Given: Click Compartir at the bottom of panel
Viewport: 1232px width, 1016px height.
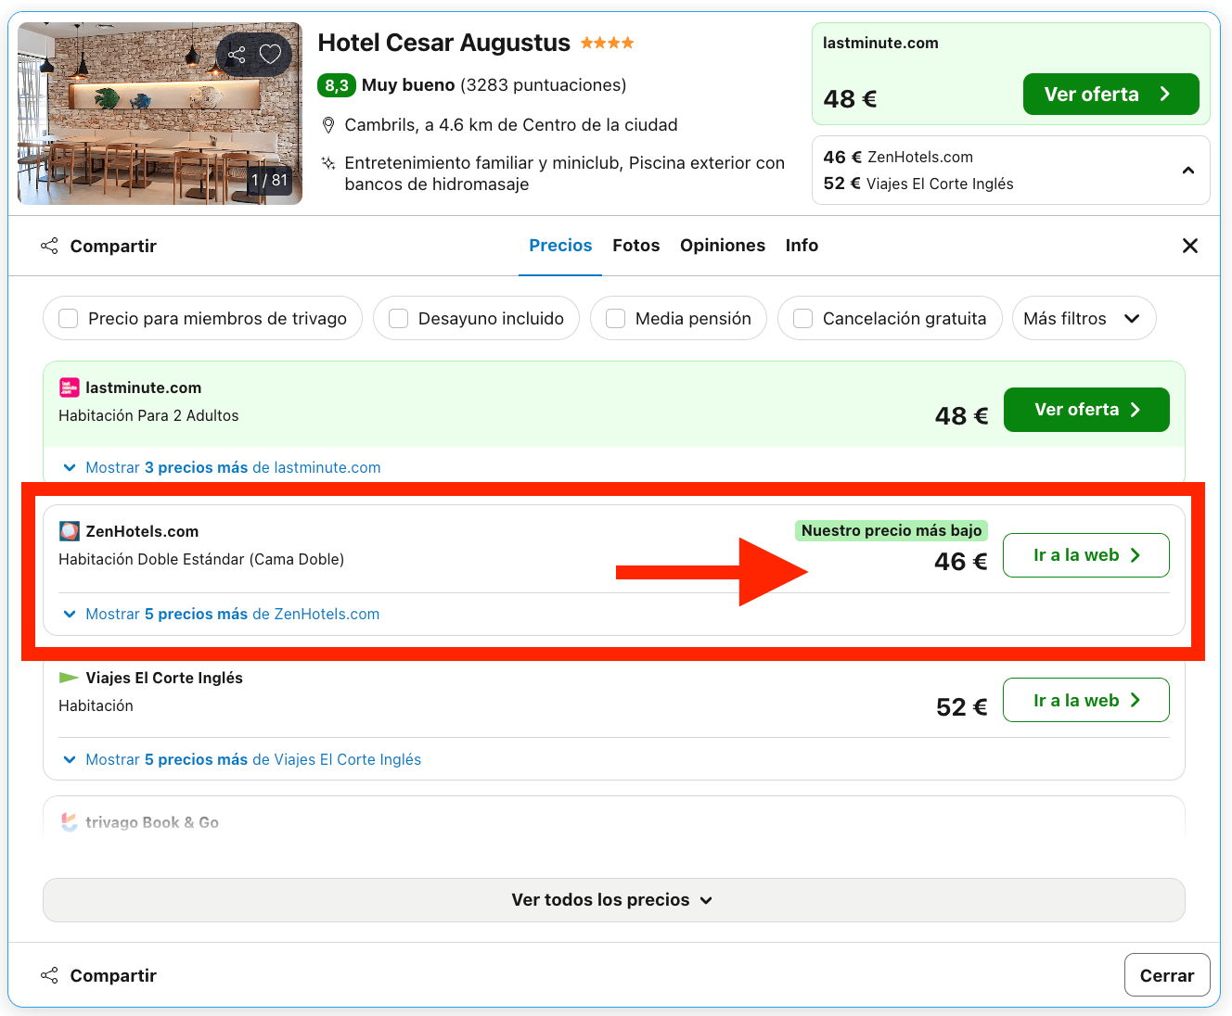Looking at the screenshot, I should click(x=99, y=976).
